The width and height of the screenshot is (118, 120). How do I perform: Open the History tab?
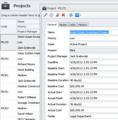(x=82, y=25)
